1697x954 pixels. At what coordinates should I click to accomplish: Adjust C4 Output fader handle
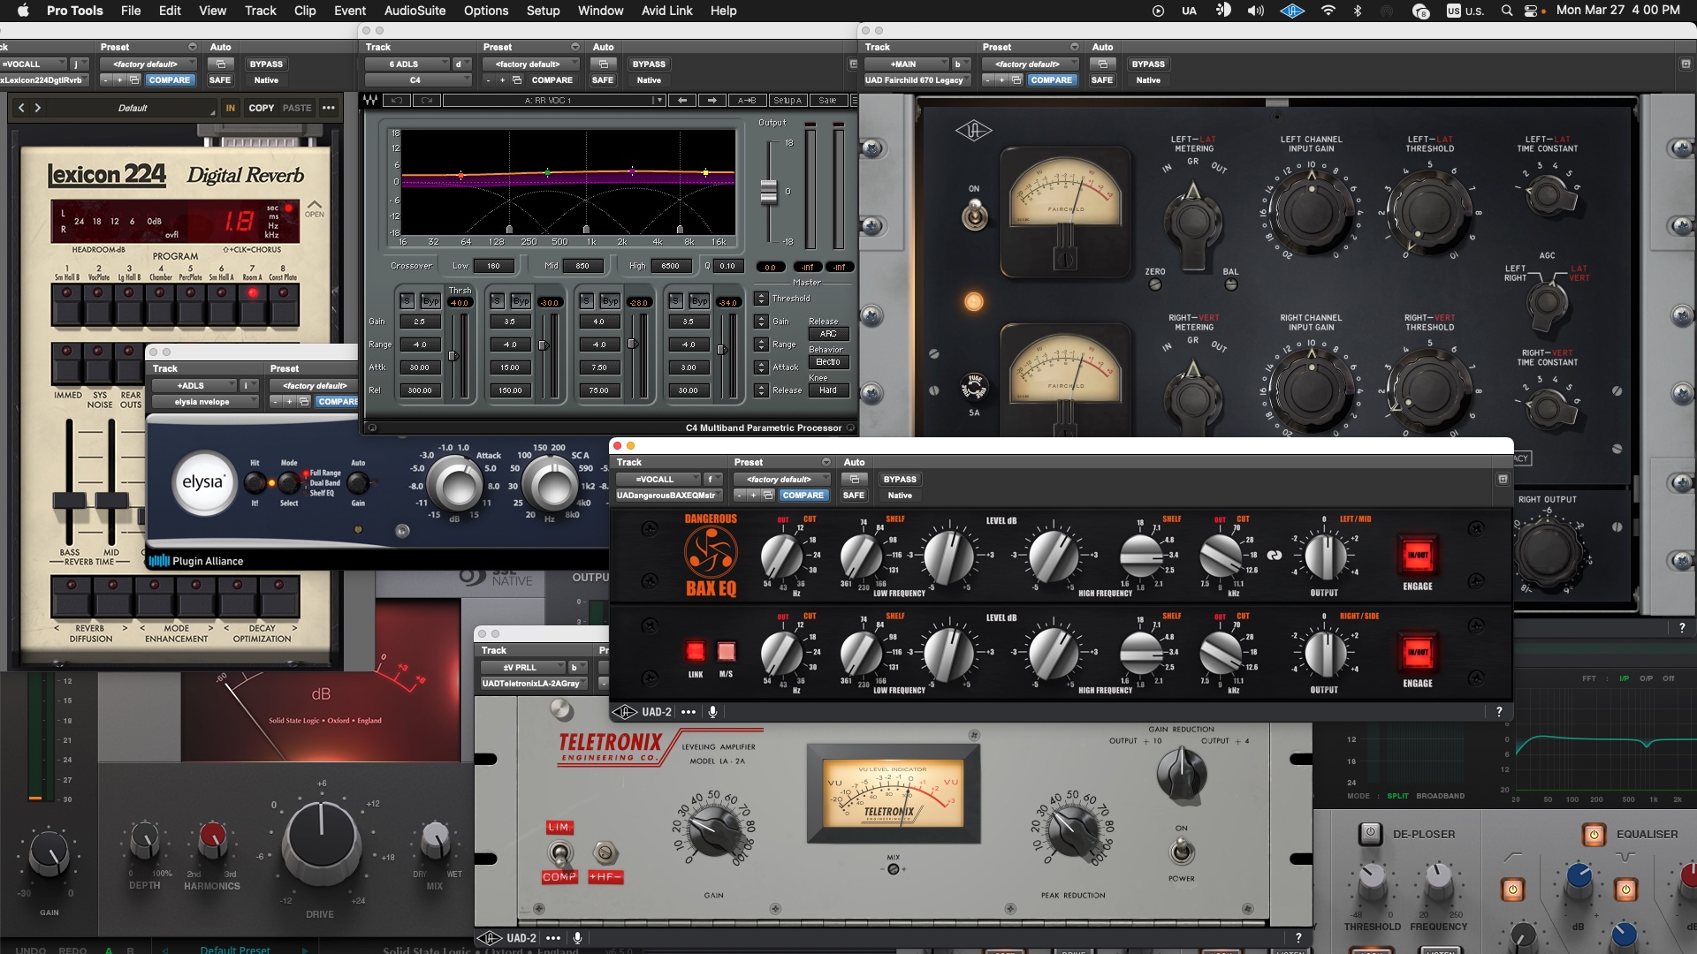click(769, 192)
